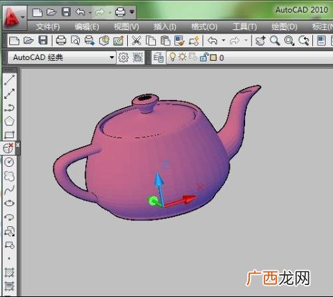Screen dimensions: 333x297
Task: Select the Line tool
Action: pos(9,80)
